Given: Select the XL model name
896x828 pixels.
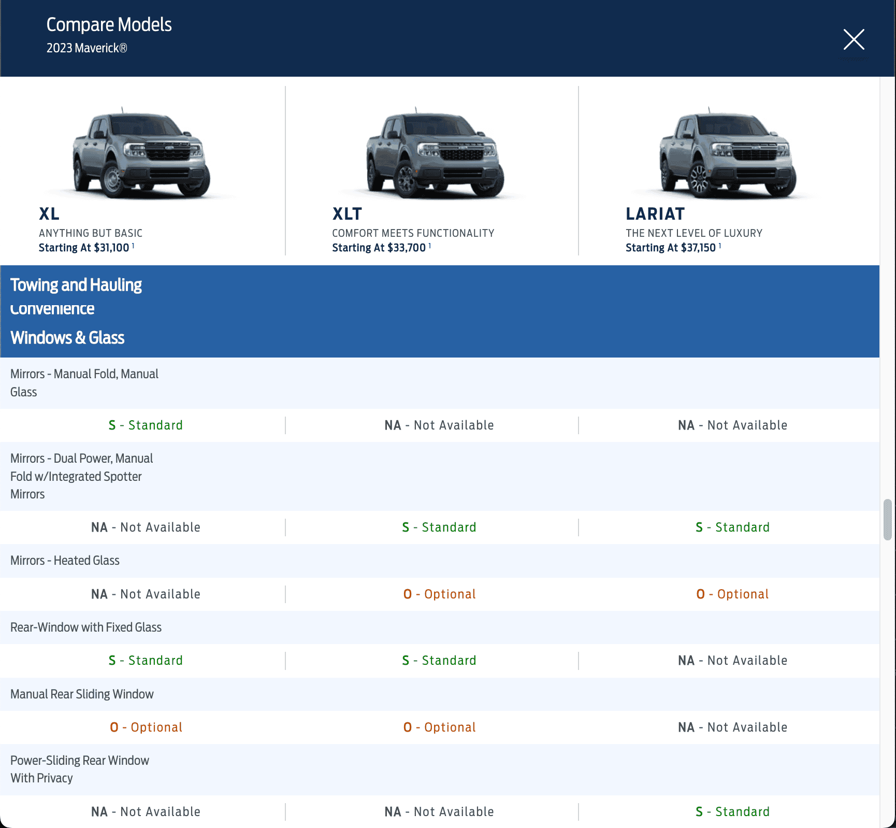Looking at the screenshot, I should point(49,213).
